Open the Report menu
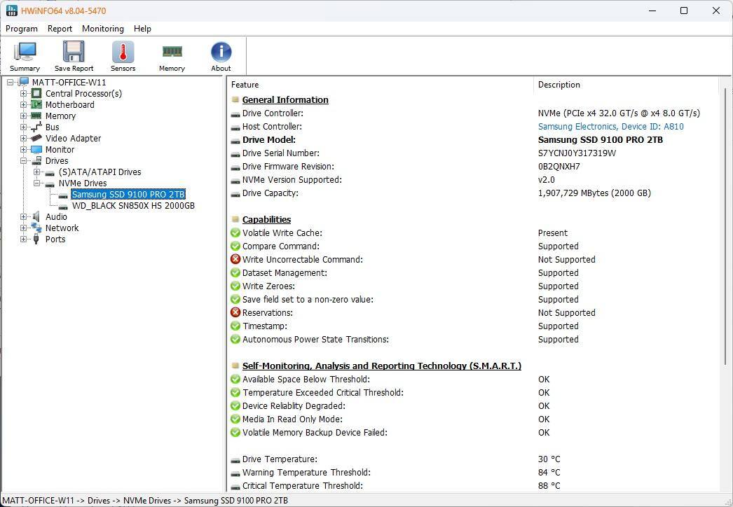Image resolution: width=733 pixels, height=507 pixels. coord(60,29)
